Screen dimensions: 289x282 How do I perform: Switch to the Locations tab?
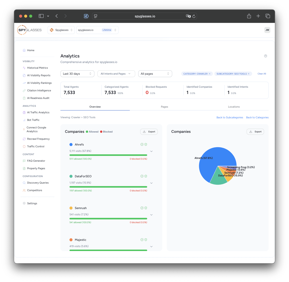pos(234,107)
